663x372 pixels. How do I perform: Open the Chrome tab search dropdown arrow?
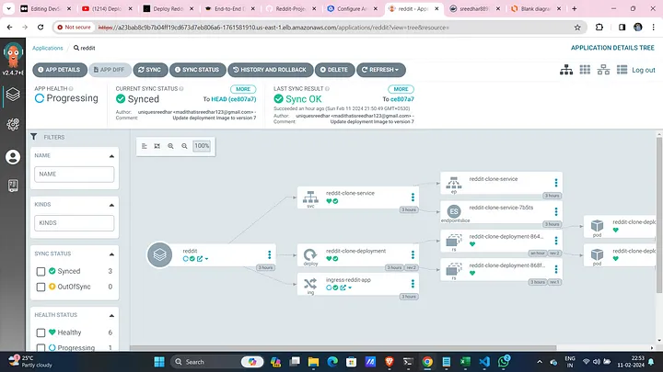pos(8,8)
